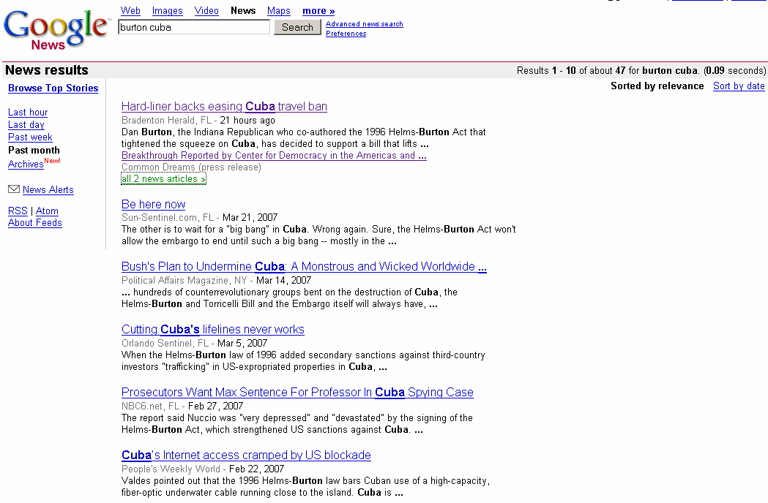
Task: Open 'Cuba's Internet access cramped by US blockade'
Action: pos(246,455)
